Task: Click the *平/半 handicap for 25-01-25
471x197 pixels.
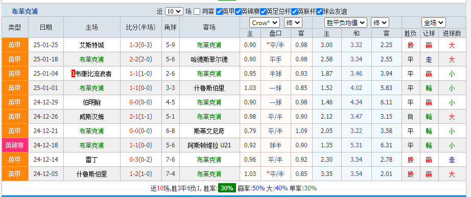Action: [x=275, y=45]
